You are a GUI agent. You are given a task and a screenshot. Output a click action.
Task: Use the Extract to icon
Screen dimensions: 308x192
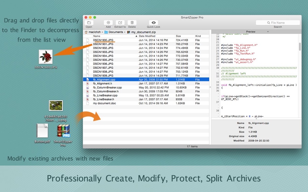click(120, 22)
